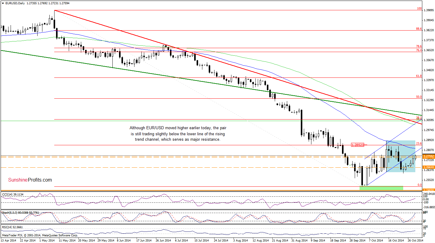Select the 88.6 Fibonacci level label
The width and height of the screenshot is (435, 243).
pos(419,29)
